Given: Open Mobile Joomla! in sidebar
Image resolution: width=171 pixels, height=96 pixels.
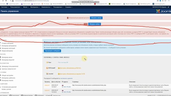Looking at the screenshot, I should pyautogui.click(x=6, y=89).
